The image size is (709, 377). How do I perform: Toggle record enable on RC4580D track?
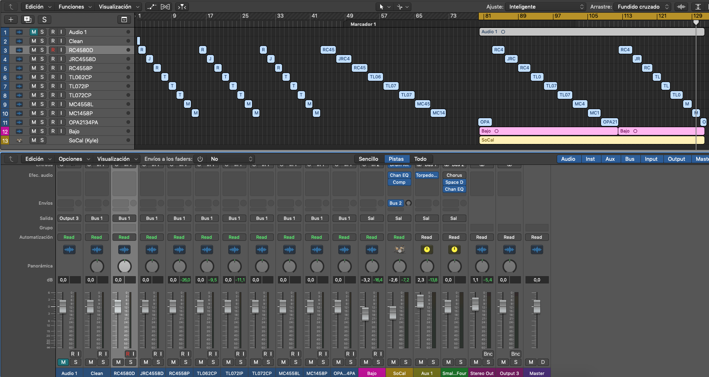coord(53,50)
